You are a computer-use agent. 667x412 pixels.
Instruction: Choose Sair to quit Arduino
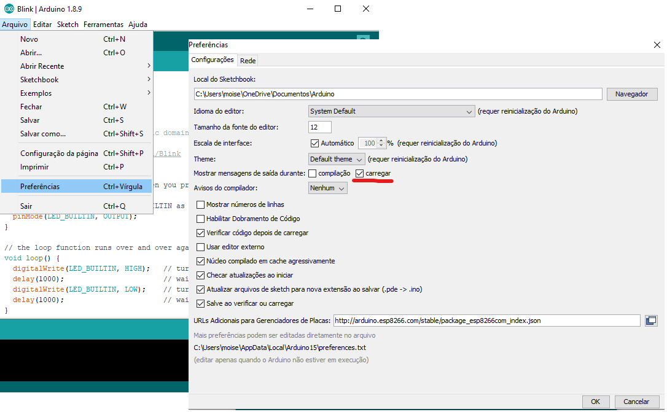77,206
